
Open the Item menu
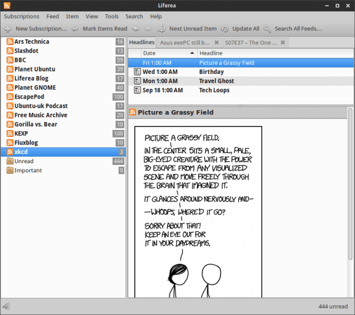pos(72,17)
